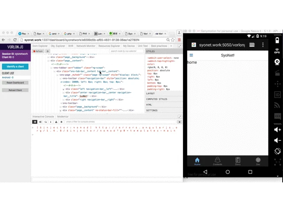
Task: Switch to the XHR plugin tab
Action: 71,46
